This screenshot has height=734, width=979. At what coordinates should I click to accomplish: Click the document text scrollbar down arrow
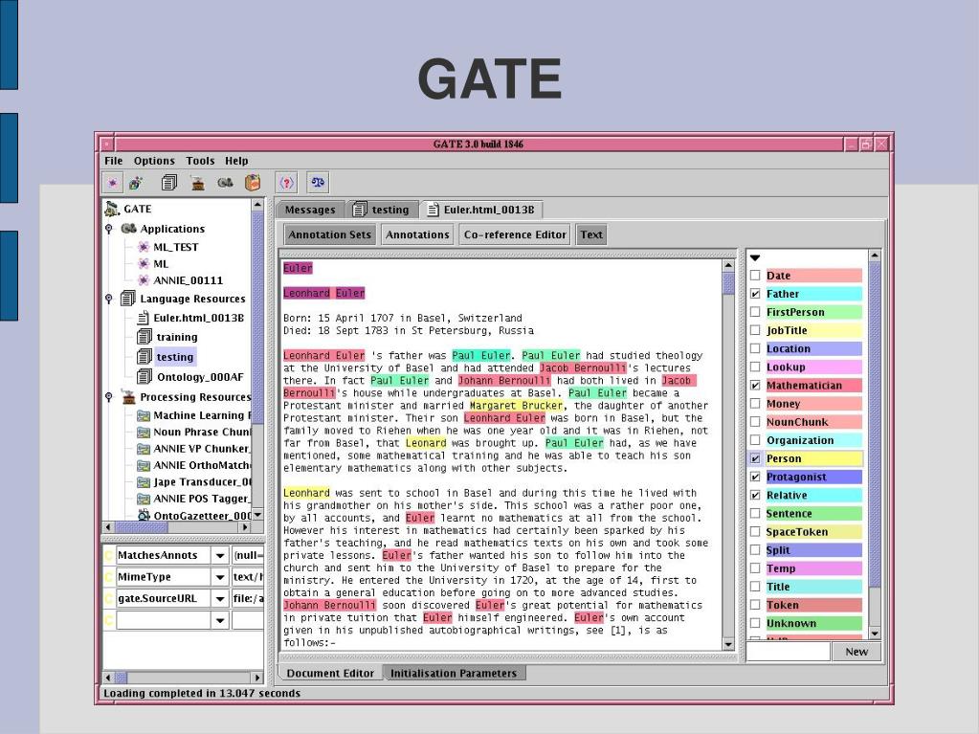coord(728,643)
